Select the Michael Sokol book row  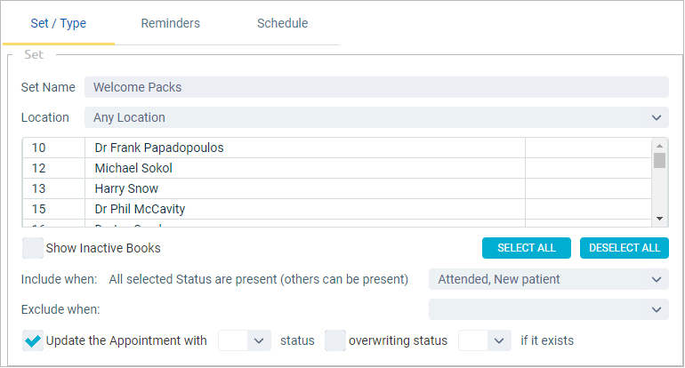pyautogui.click(x=337, y=168)
